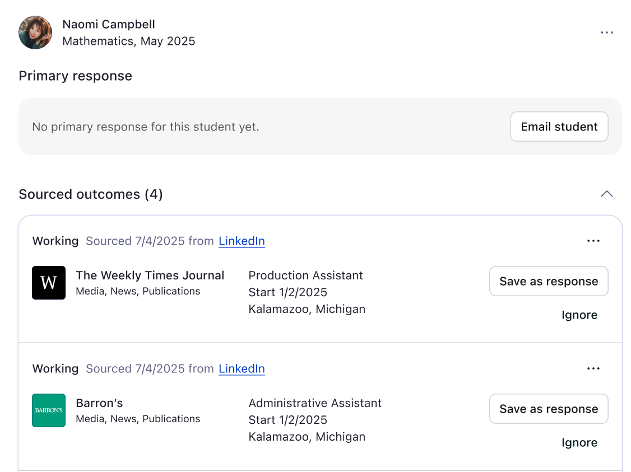Click Naomi Campbell's profile avatar
This screenshot has height=472, width=631.
tap(35, 32)
